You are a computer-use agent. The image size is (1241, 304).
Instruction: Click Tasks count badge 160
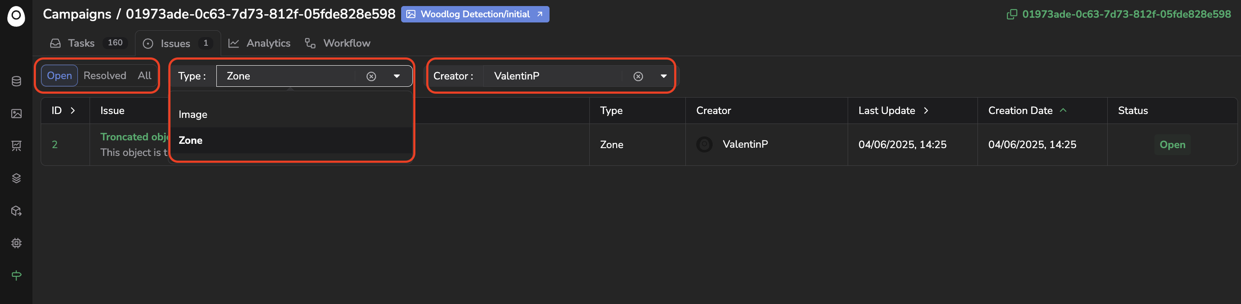(x=115, y=43)
